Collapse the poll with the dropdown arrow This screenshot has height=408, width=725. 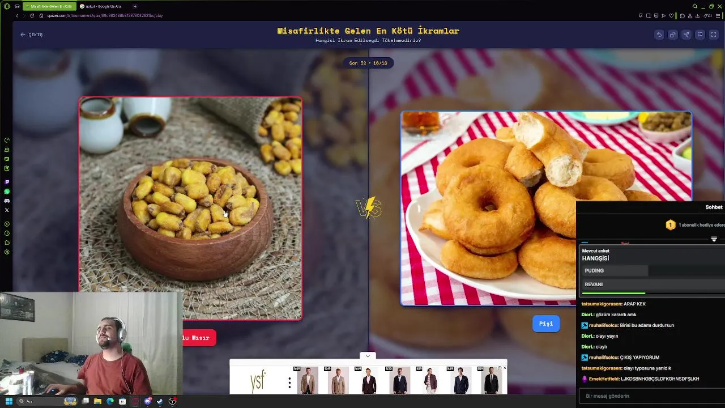point(714,240)
